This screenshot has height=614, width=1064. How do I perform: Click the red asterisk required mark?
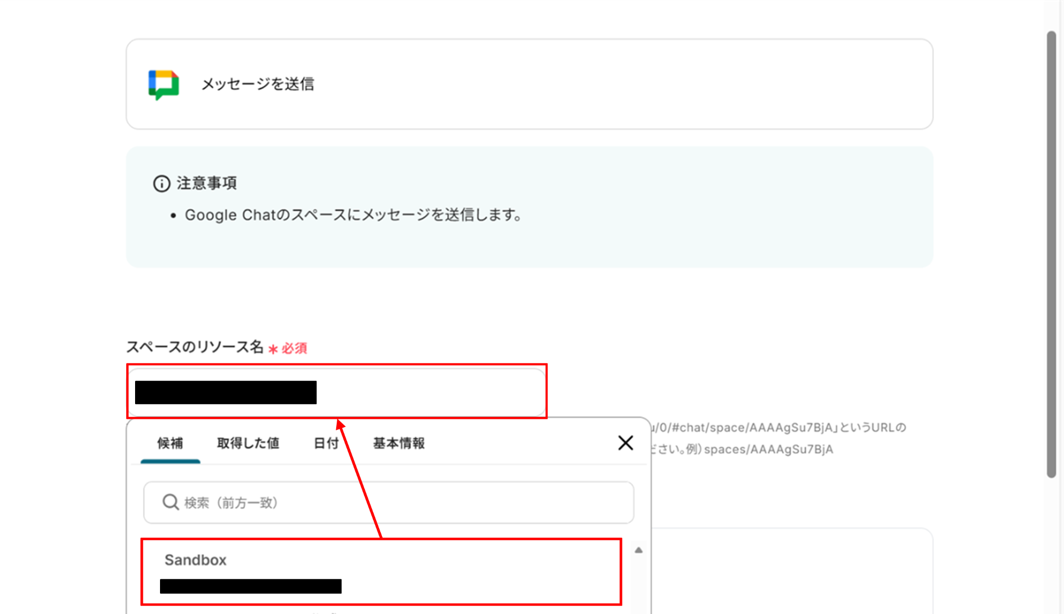(273, 349)
